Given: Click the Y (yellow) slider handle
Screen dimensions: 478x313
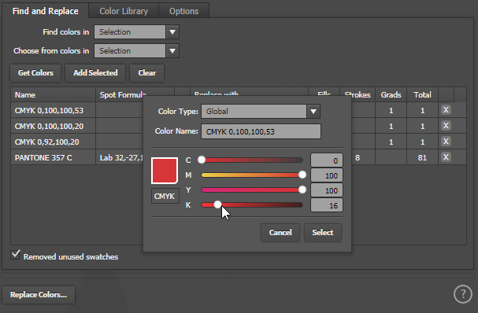Looking at the screenshot, I should (x=302, y=190).
